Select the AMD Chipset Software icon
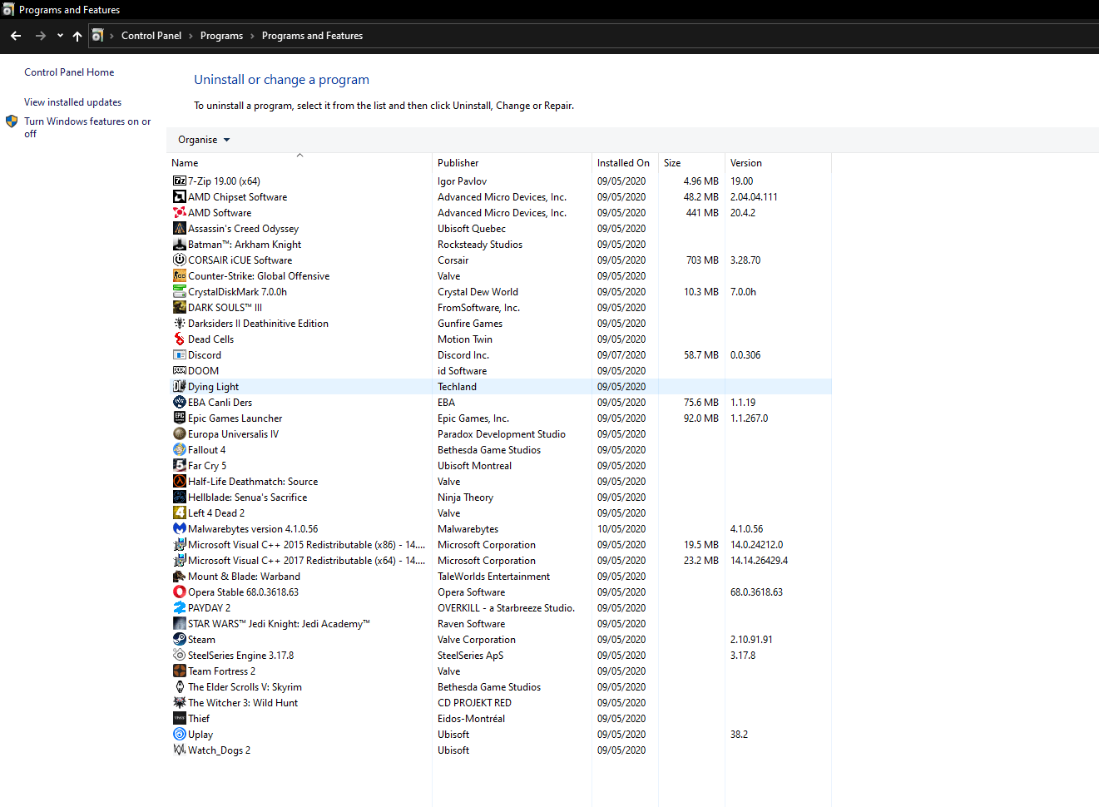 (x=179, y=197)
